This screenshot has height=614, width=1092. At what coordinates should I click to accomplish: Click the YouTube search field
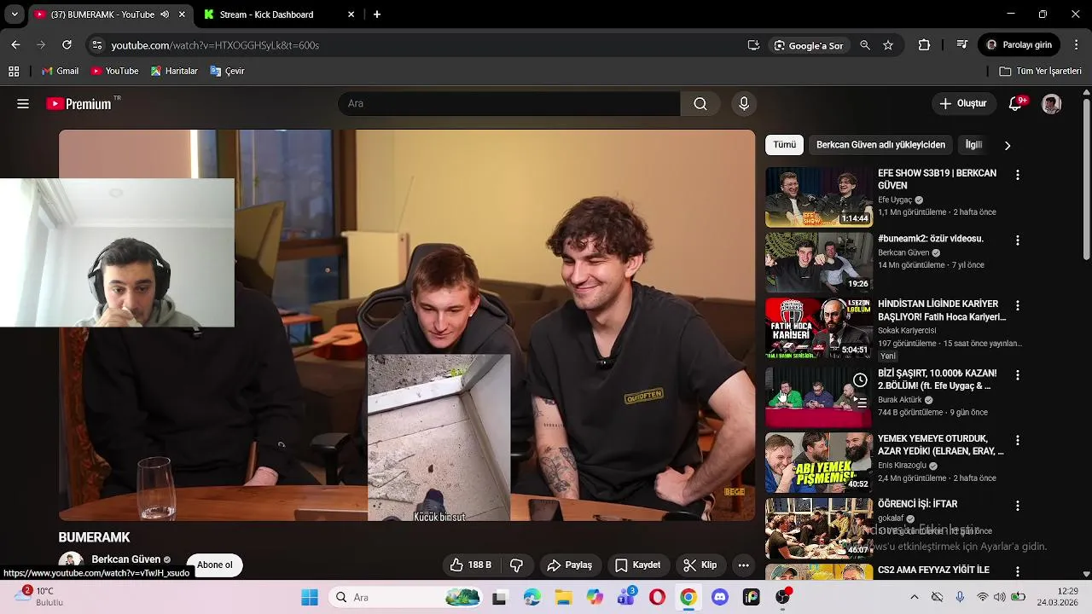(x=509, y=104)
